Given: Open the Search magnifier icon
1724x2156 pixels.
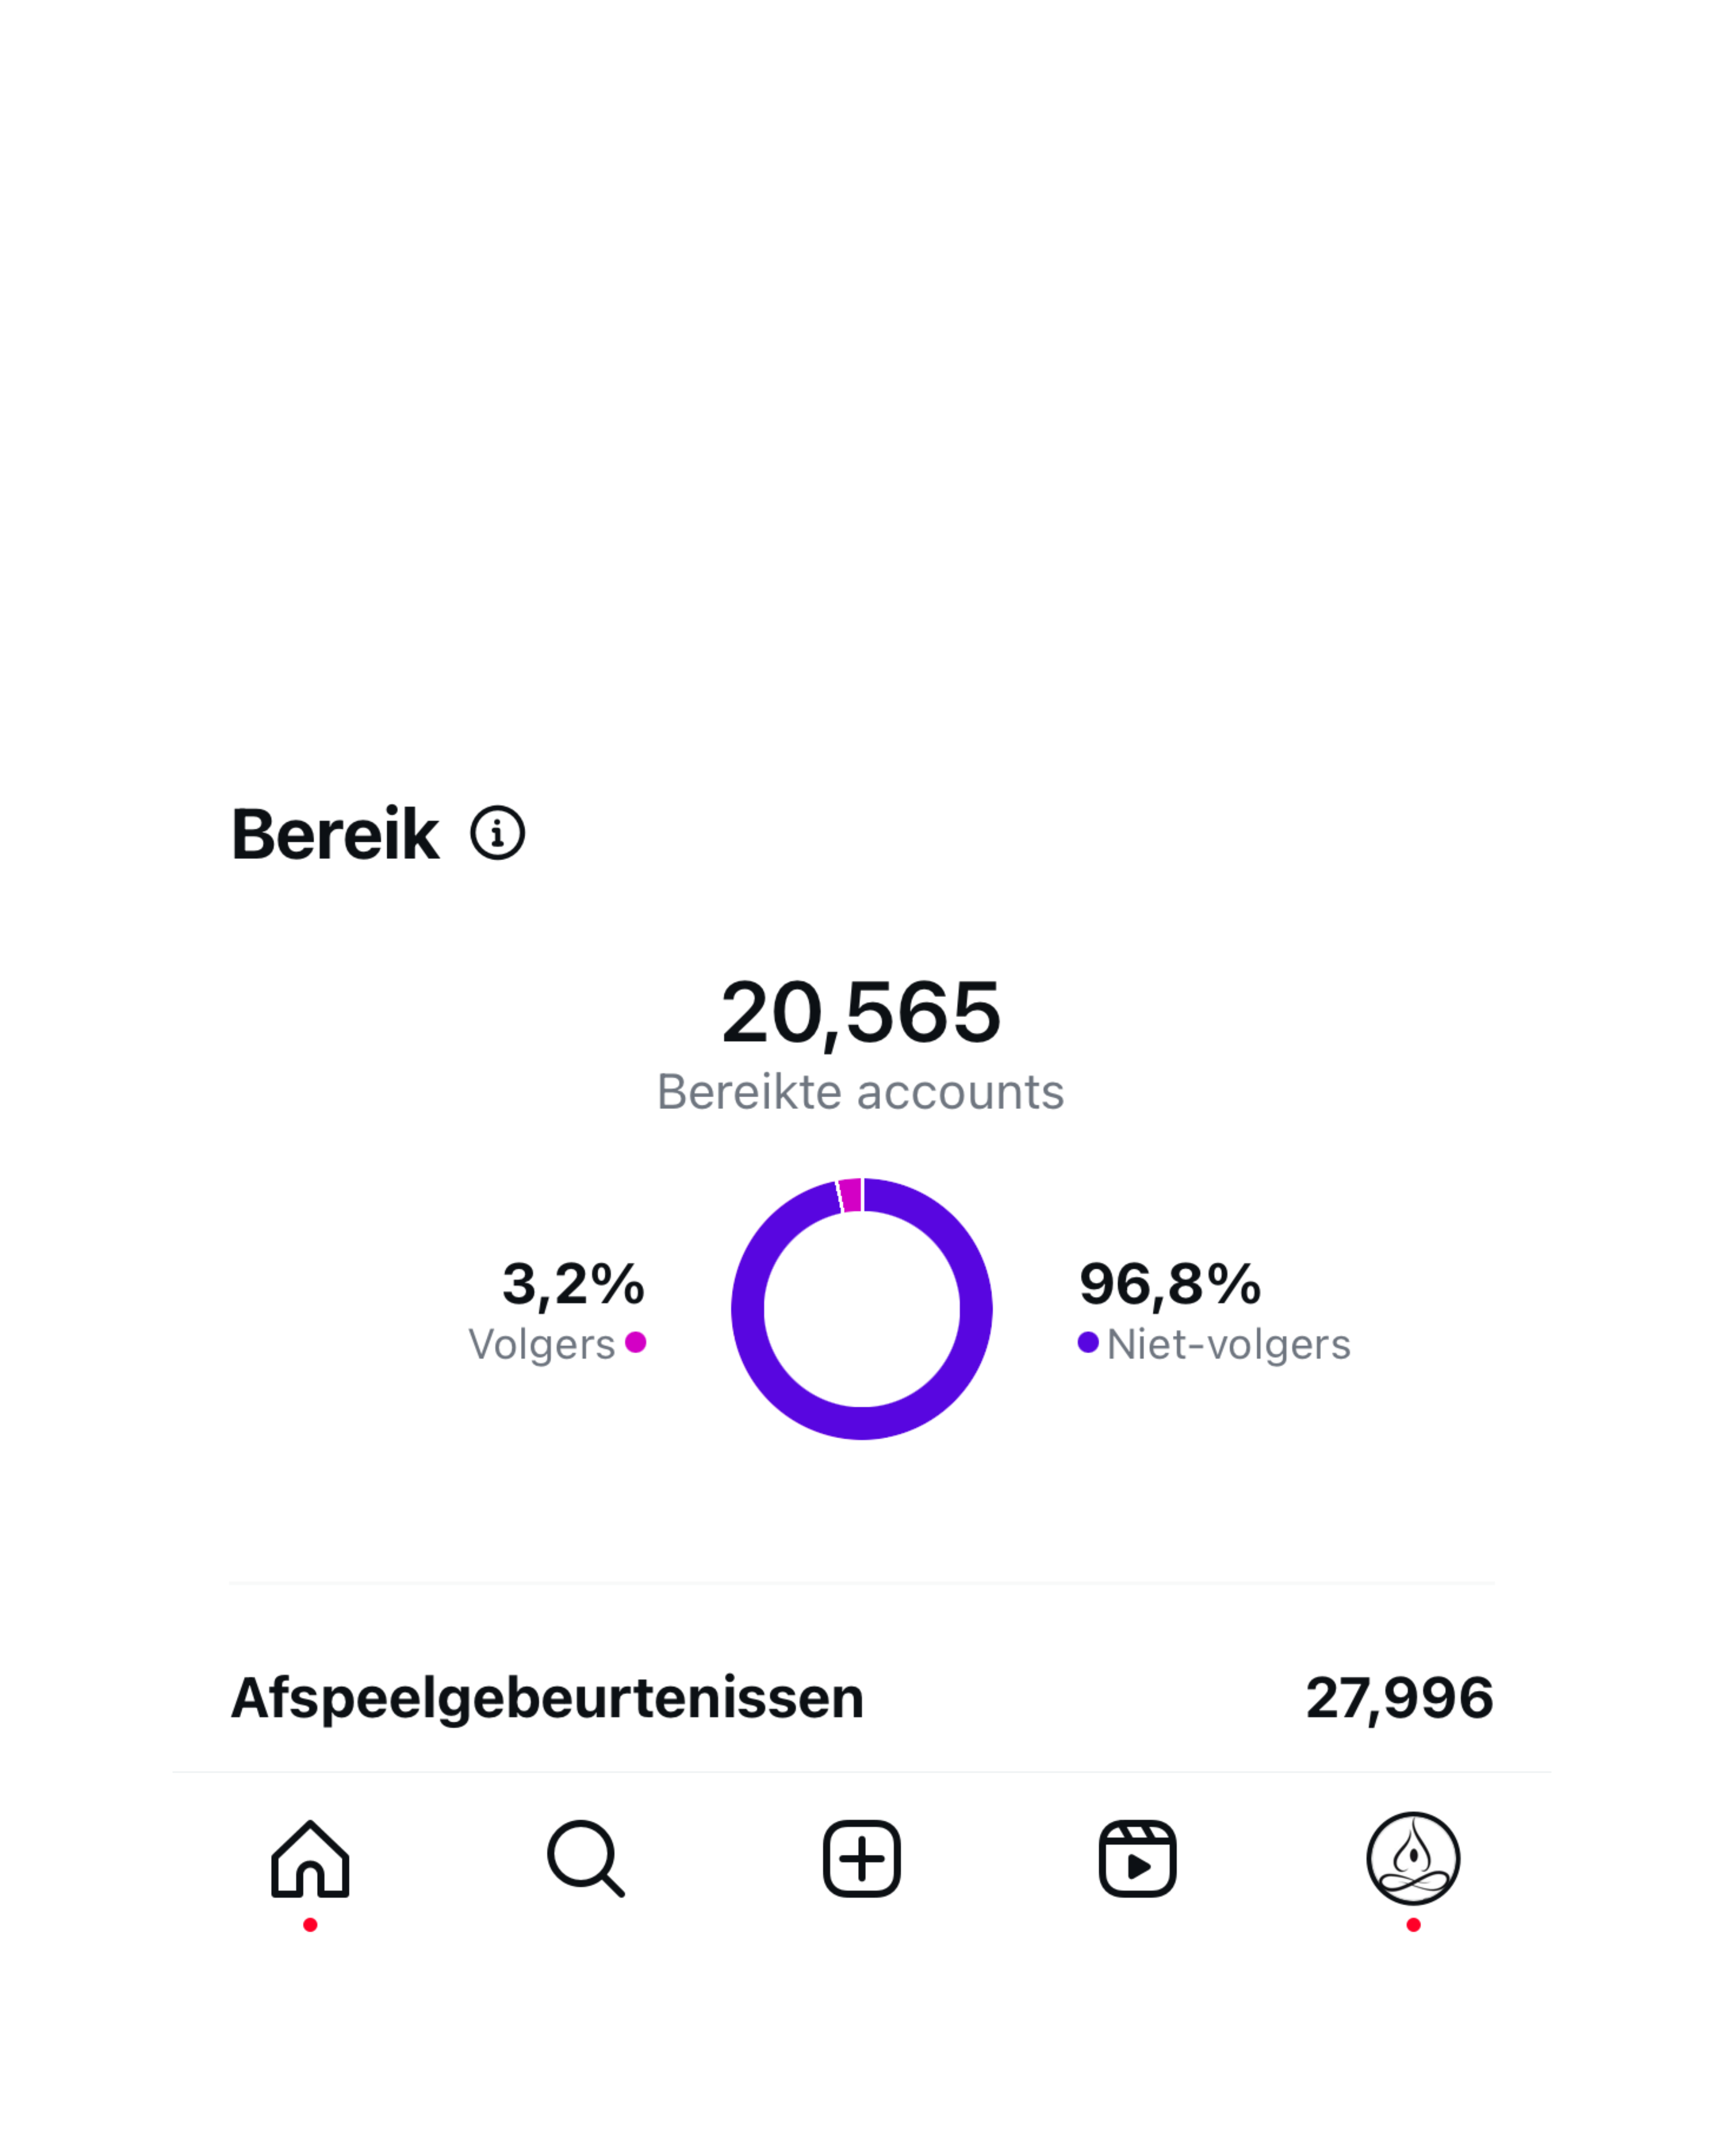Looking at the screenshot, I should click(586, 1858).
